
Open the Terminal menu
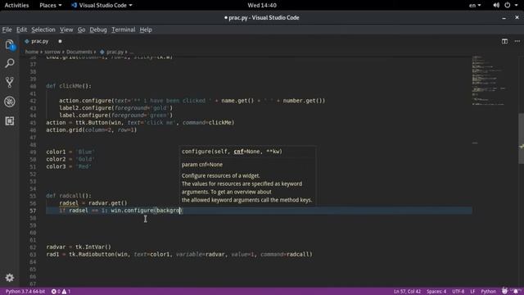pos(124,29)
